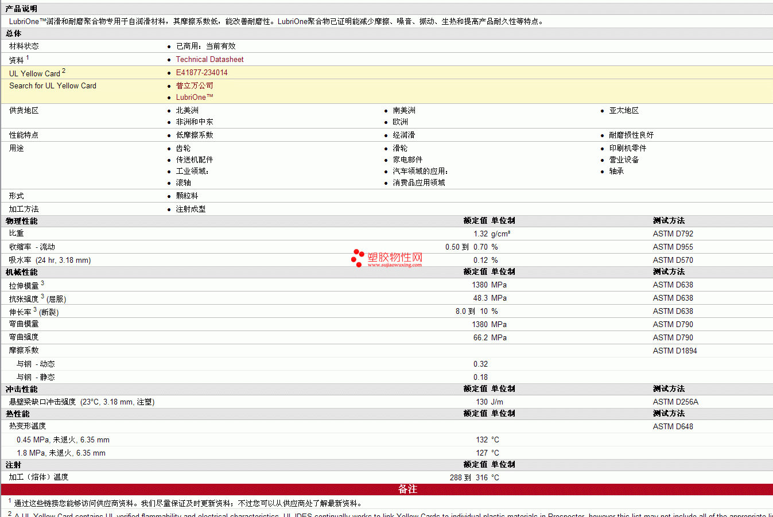Select the 材料状态 row label
Viewport: 773px width, 517px height.
(24, 46)
